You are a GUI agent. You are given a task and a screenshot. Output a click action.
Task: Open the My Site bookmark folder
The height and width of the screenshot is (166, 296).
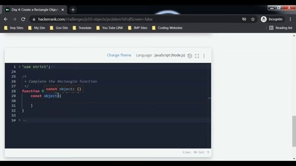37,28
